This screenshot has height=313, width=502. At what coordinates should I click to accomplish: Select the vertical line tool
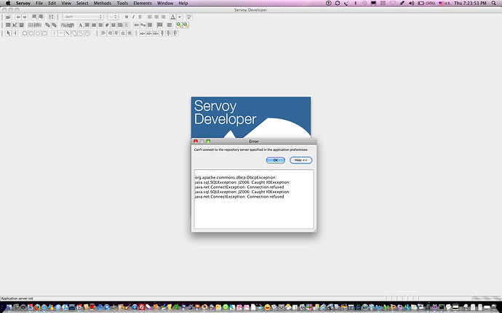(x=54, y=33)
